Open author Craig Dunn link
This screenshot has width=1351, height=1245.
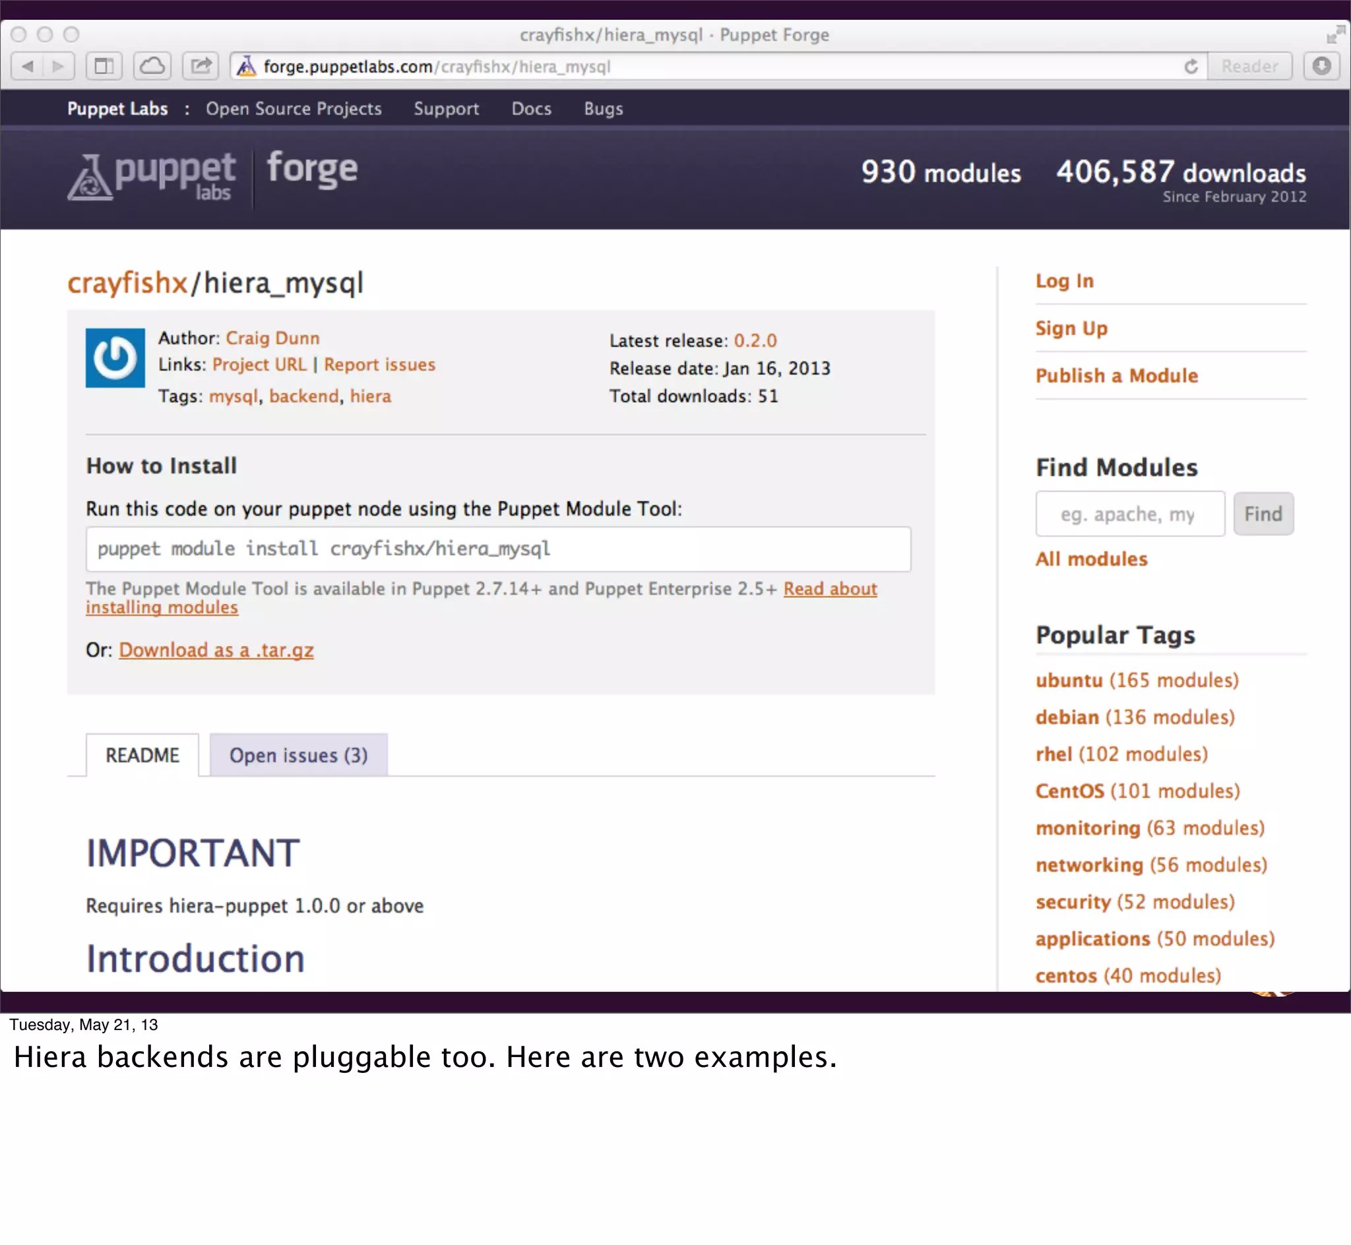(273, 338)
